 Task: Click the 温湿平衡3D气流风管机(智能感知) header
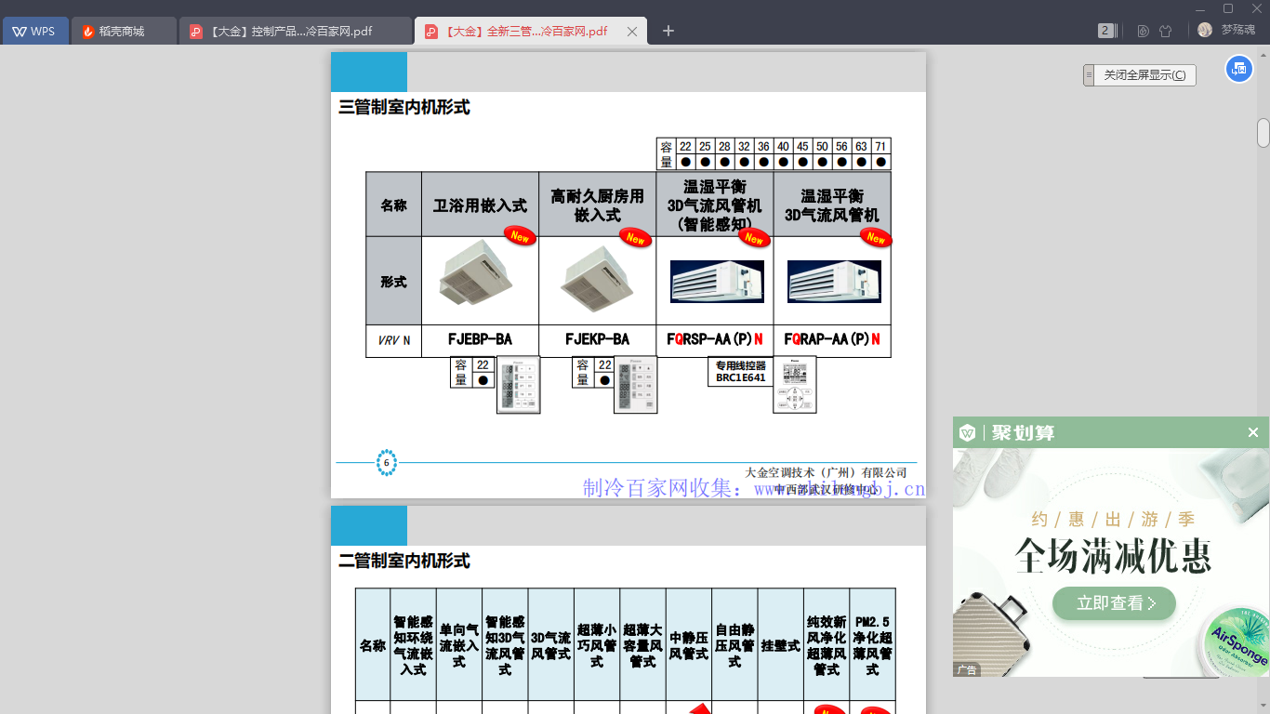tap(714, 205)
